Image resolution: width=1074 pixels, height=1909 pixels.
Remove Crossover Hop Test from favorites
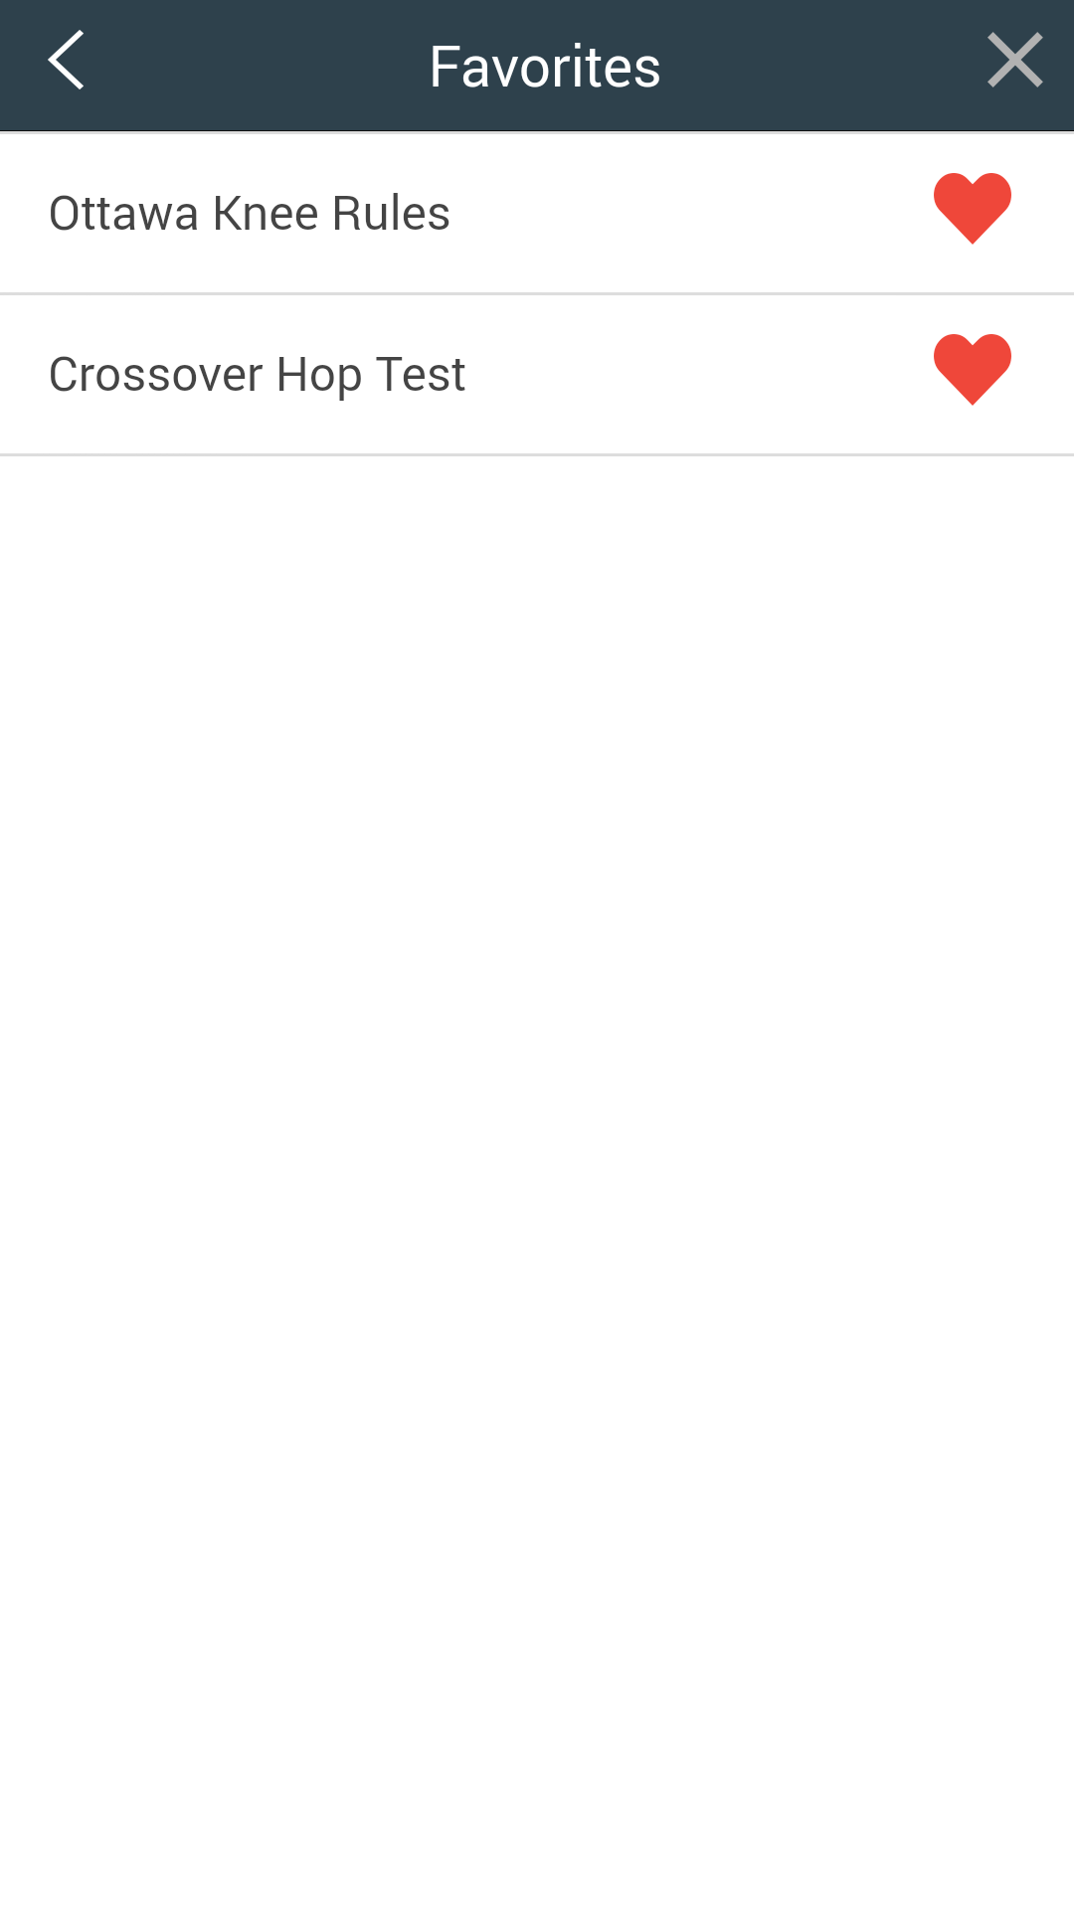pos(973,369)
